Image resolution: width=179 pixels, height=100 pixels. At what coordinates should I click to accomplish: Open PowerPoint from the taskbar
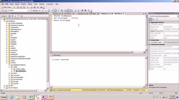click(x=51, y=97)
